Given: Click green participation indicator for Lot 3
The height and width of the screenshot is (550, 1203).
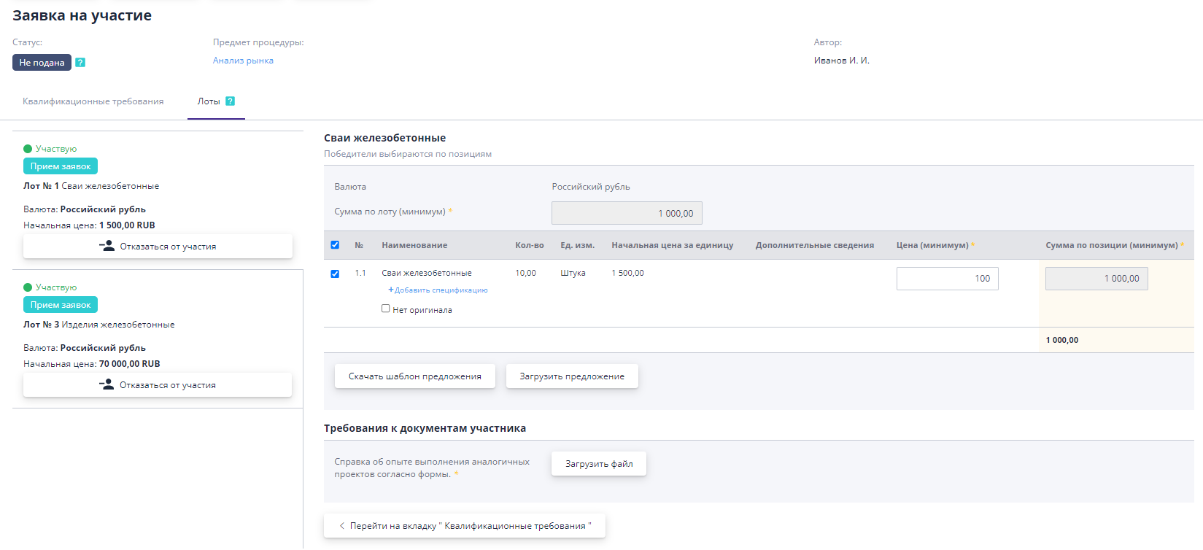Looking at the screenshot, I should tap(28, 287).
